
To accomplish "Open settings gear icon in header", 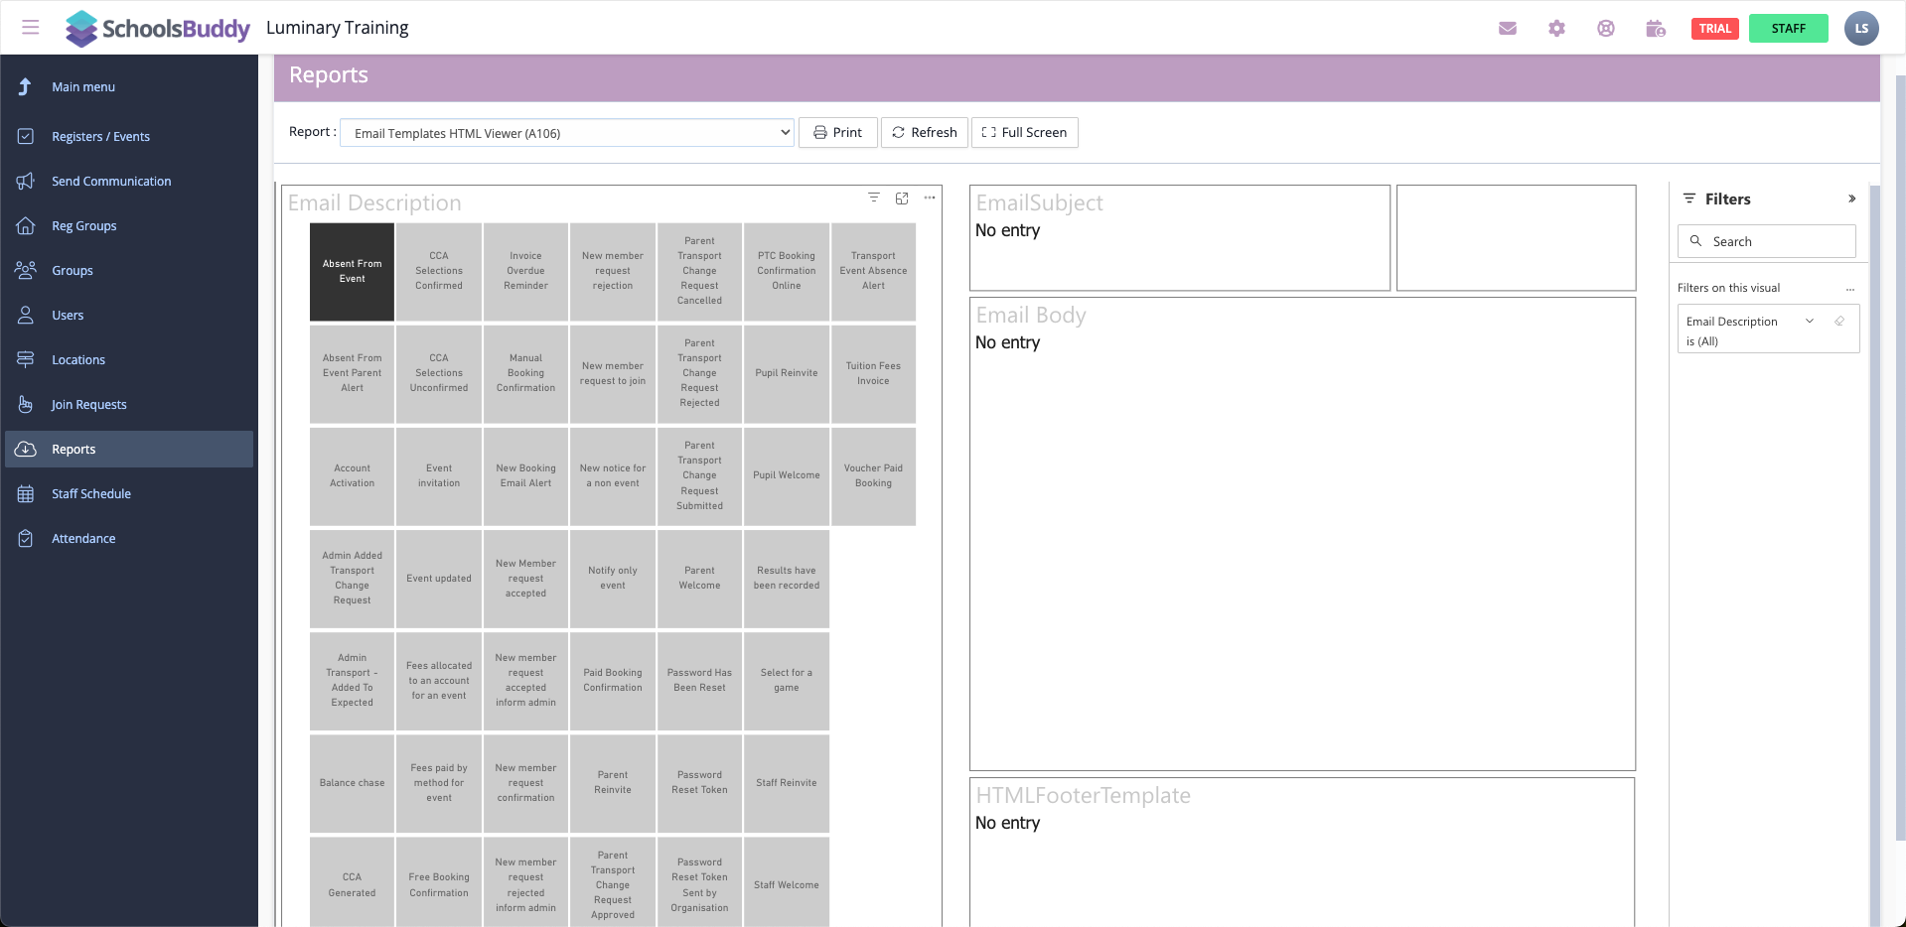I will point(1556,29).
